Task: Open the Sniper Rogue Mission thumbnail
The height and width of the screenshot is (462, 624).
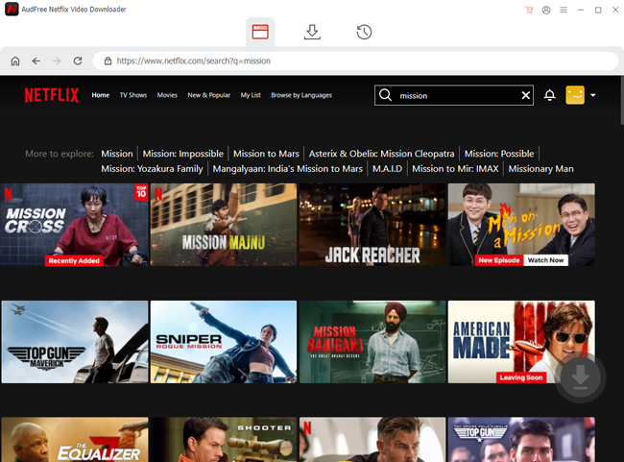Action: [224, 342]
